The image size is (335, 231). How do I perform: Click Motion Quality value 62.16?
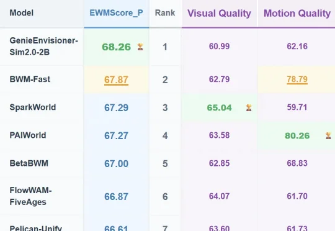point(297,46)
